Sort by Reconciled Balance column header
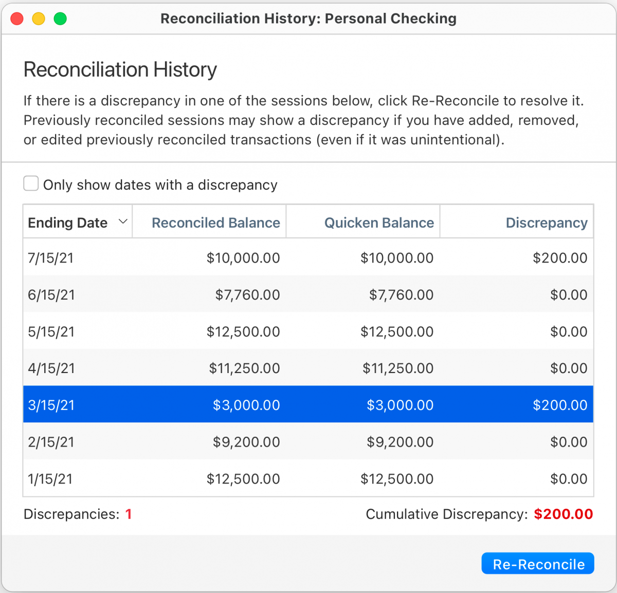Screen dimensions: 617x593 pyautogui.click(x=209, y=222)
